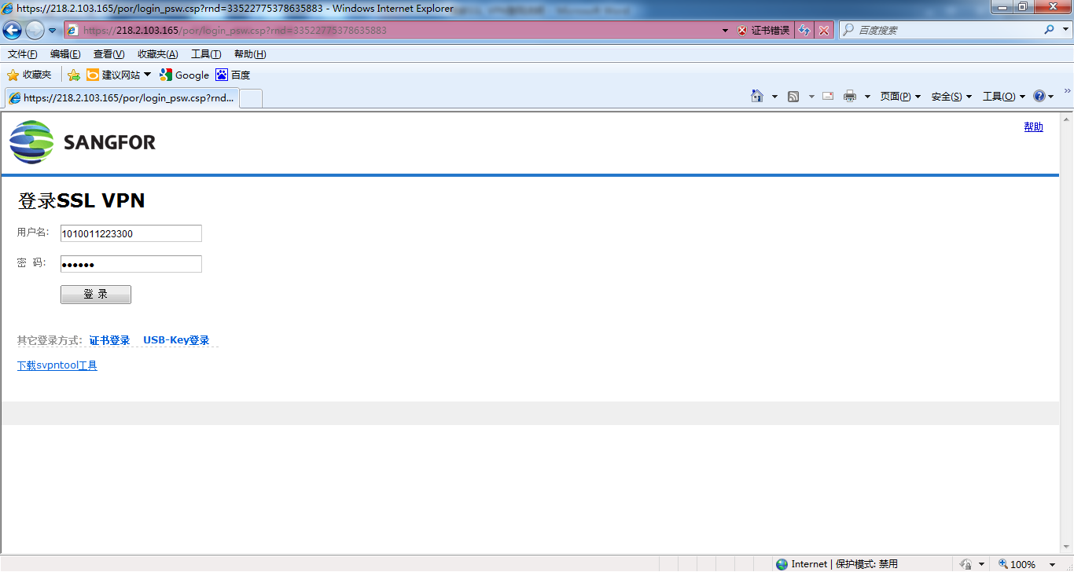Click the 登录 login button
The height and width of the screenshot is (572, 1074).
click(96, 295)
